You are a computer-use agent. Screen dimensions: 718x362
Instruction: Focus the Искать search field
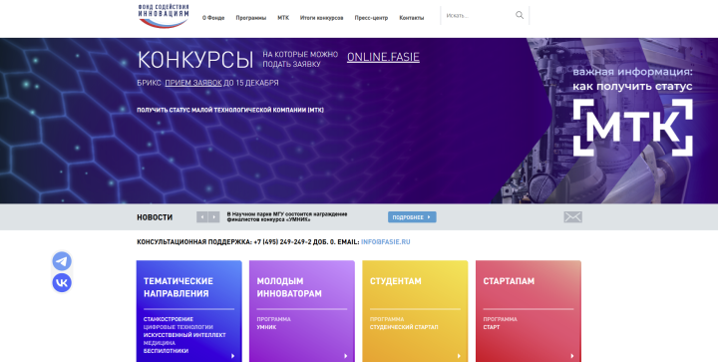[x=479, y=16]
